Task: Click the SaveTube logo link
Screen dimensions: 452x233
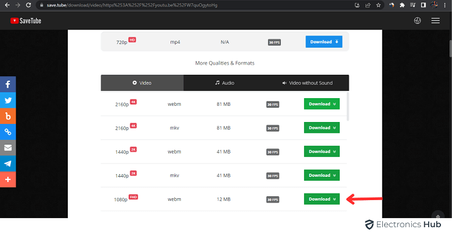Action: pos(26,21)
